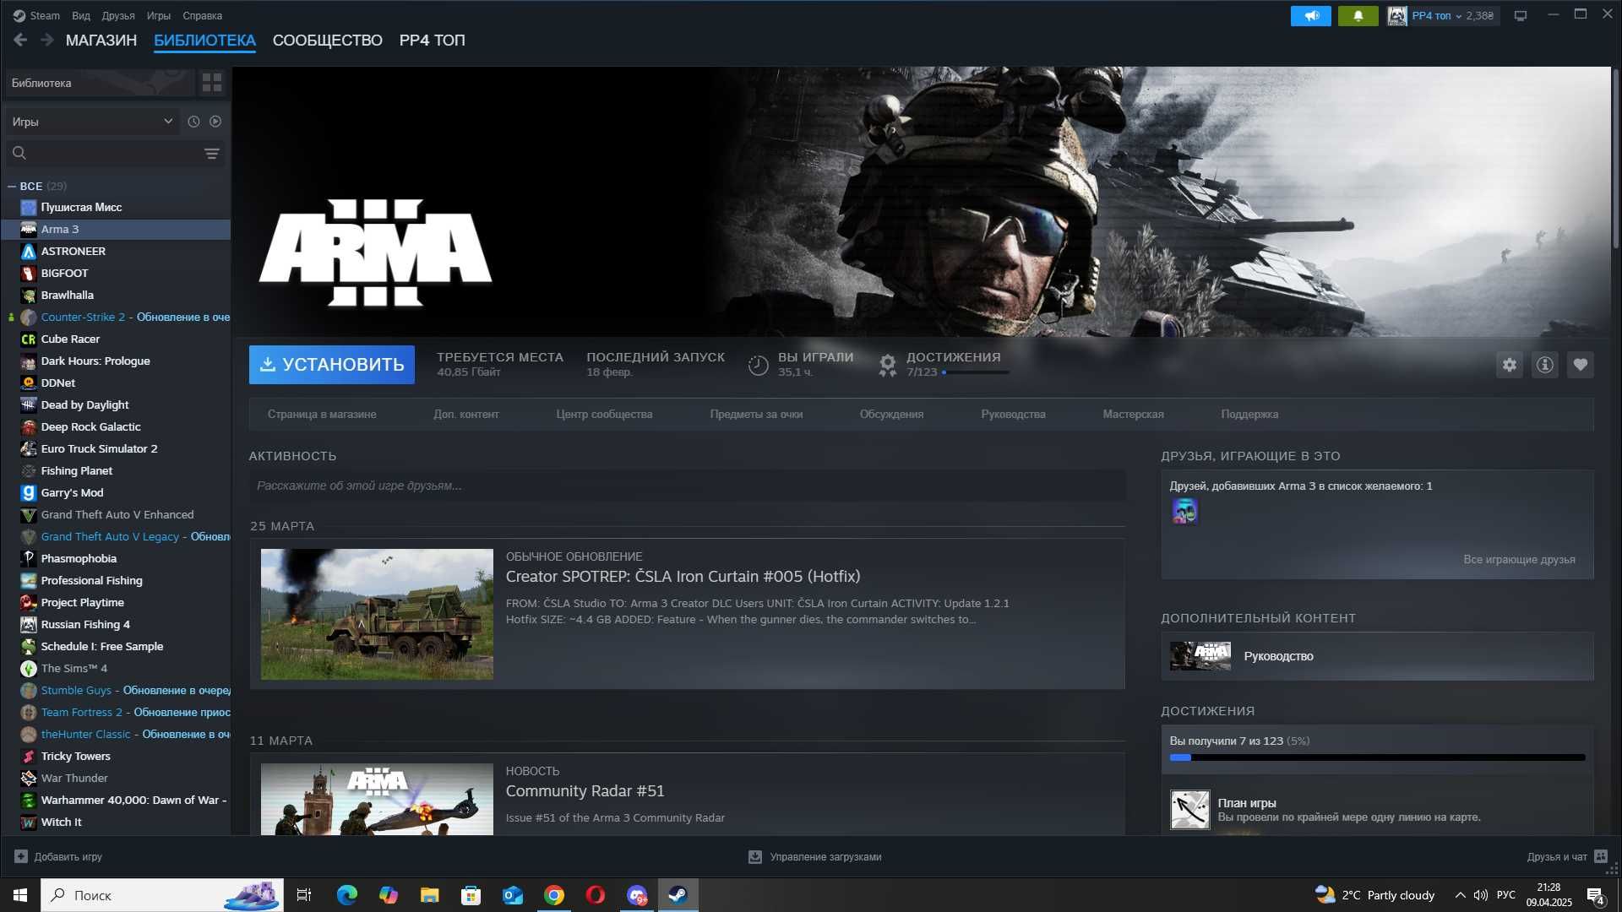This screenshot has width=1622, height=912.
Task: Select Phasmophobia in the games list
Action: click(116, 558)
